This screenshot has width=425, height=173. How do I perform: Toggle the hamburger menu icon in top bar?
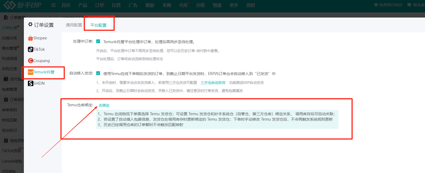53,5
